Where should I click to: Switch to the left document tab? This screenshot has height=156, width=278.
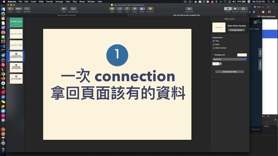click(x=67, y=15)
